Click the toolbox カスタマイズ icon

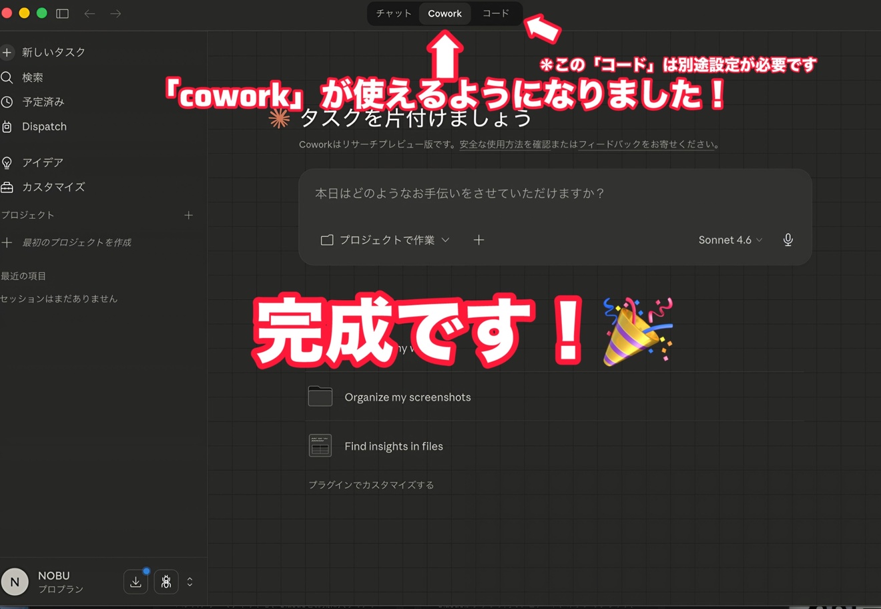point(7,188)
